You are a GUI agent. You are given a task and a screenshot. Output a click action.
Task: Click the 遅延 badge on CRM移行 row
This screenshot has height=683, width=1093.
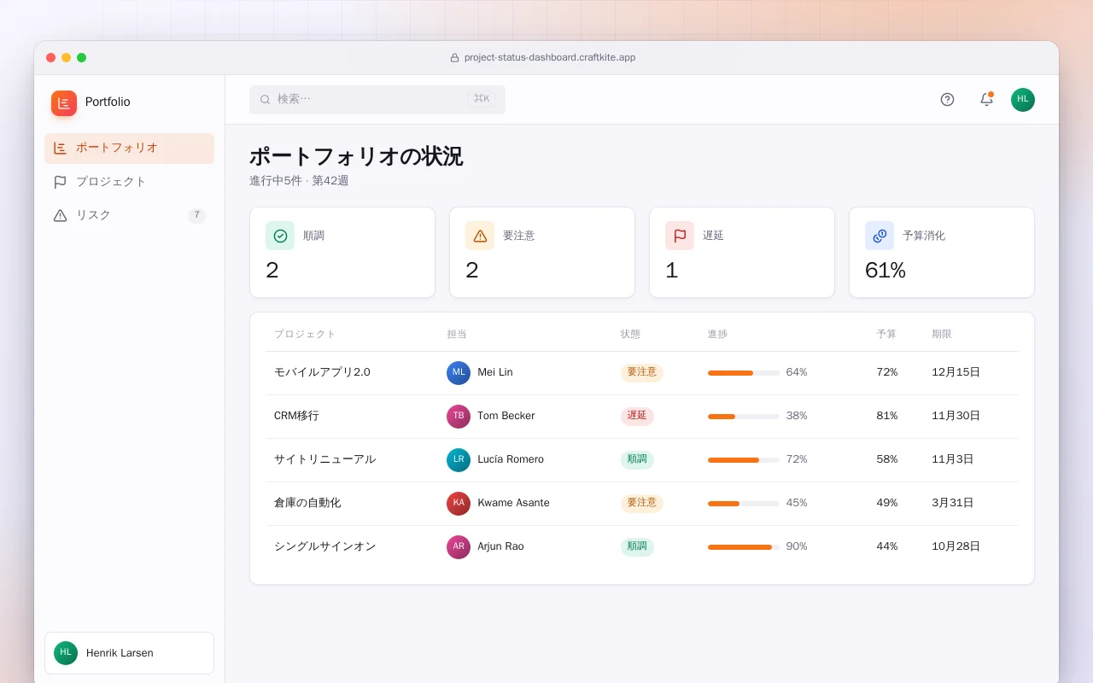[x=637, y=416]
